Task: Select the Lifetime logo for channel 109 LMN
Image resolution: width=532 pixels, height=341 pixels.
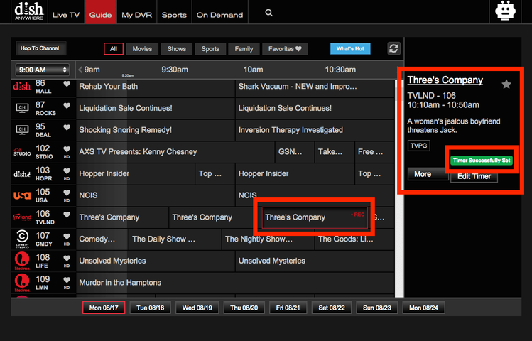Action: coord(22,283)
